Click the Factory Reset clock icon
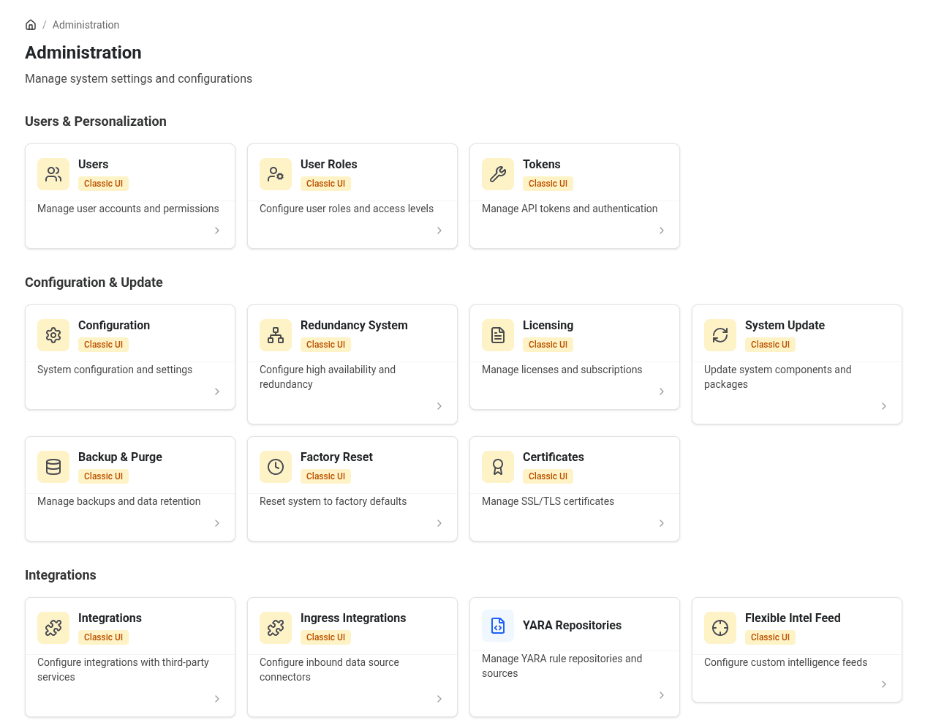The height and width of the screenshot is (723, 944). [x=276, y=467]
